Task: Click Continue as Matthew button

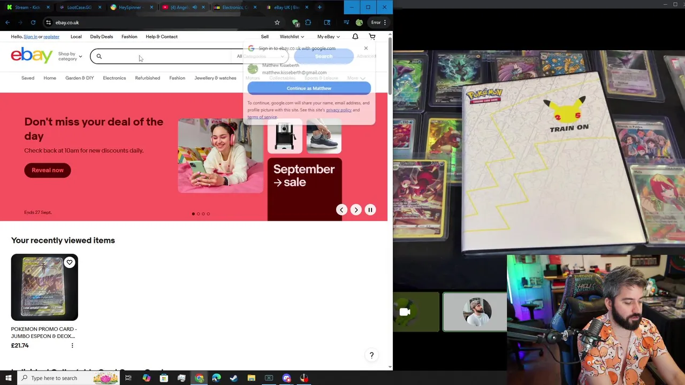Action: pyautogui.click(x=309, y=88)
